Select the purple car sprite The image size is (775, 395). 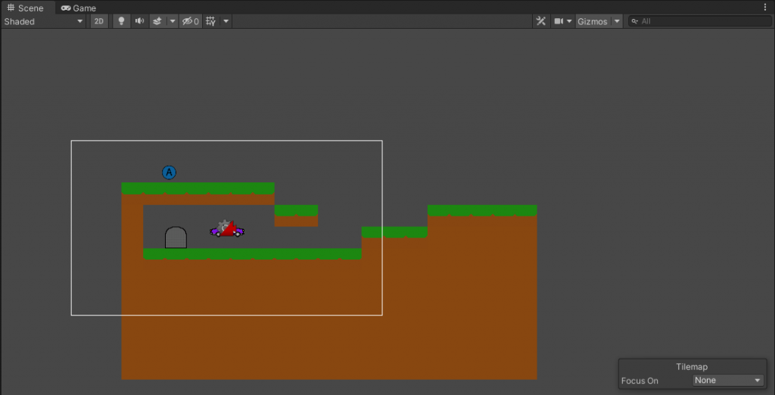(x=227, y=229)
